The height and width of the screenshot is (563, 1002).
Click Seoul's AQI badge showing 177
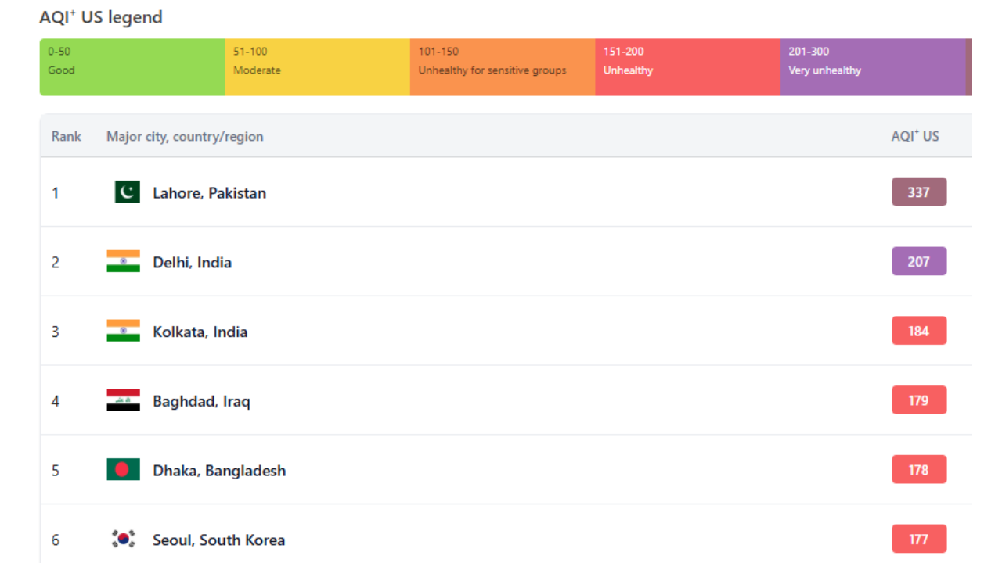[919, 539]
